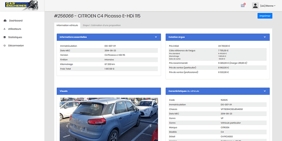Click the Prix recommandé value 9 385,00 €
282x141 pixels.
(x=224, y=63)
